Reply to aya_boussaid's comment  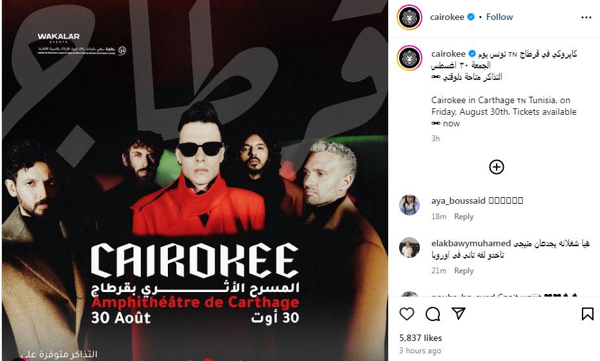464,217
